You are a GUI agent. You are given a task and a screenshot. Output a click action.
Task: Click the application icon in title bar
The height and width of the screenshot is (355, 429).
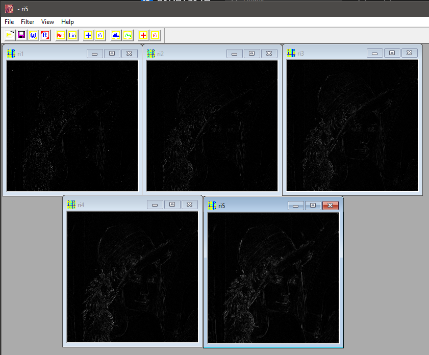[x=9, y=9]
